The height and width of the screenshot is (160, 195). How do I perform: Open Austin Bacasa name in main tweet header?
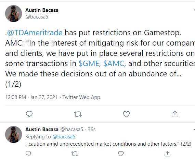click(x=42, y=10)
